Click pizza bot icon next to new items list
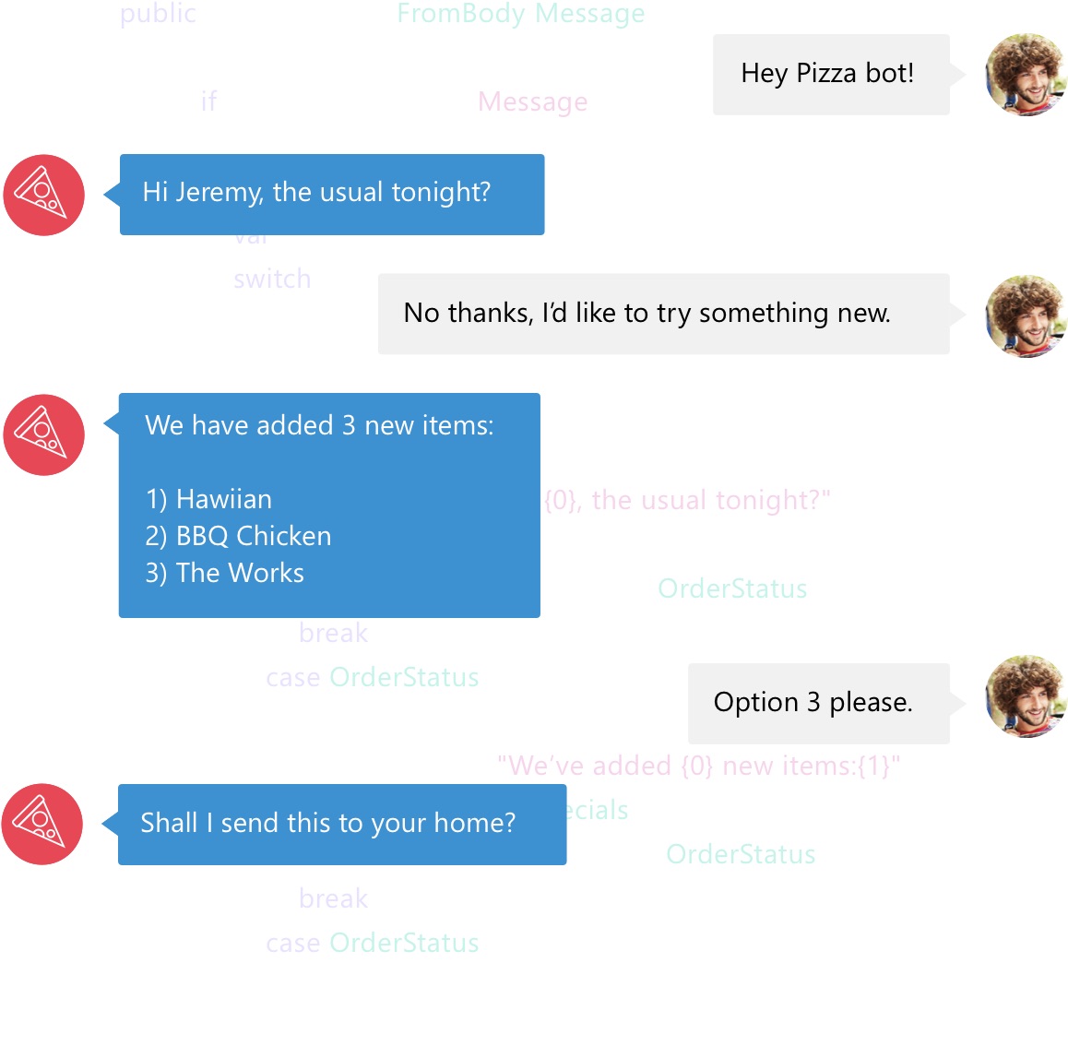Image resolution: width=1068 pixels, height=1046 pixels. (x=43, y=434)
